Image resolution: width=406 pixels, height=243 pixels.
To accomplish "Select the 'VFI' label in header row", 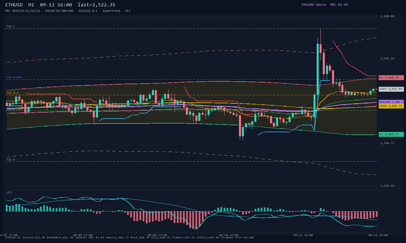I will 128,11.
